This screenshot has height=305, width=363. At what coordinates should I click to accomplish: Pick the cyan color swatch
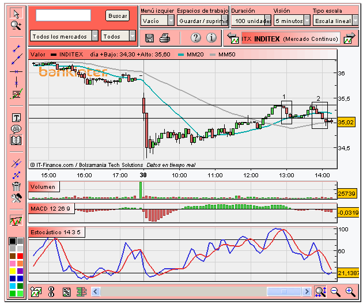13,286
